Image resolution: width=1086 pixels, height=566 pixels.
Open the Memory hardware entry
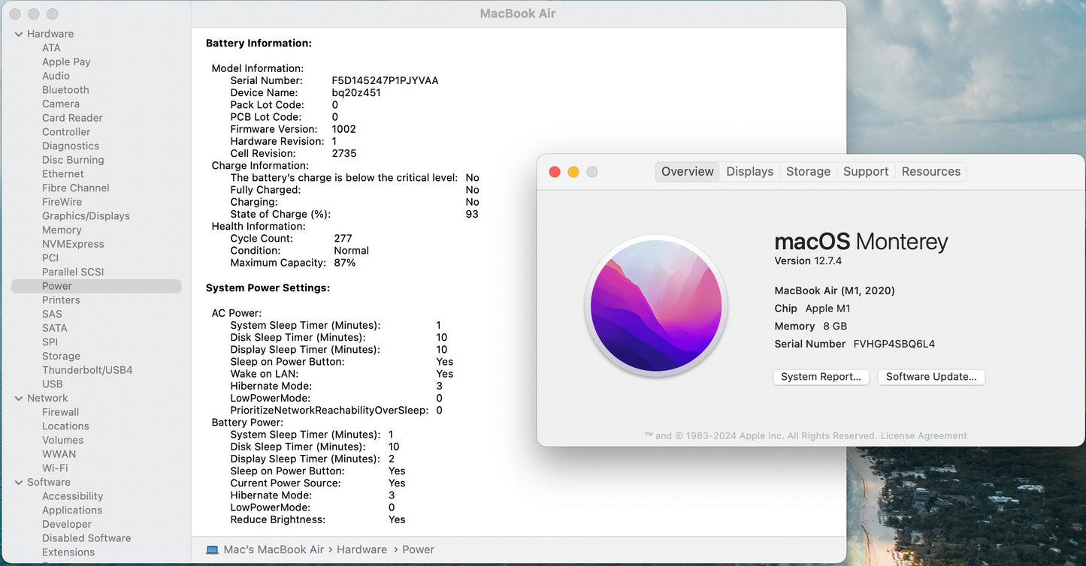(x=62, y=230)
